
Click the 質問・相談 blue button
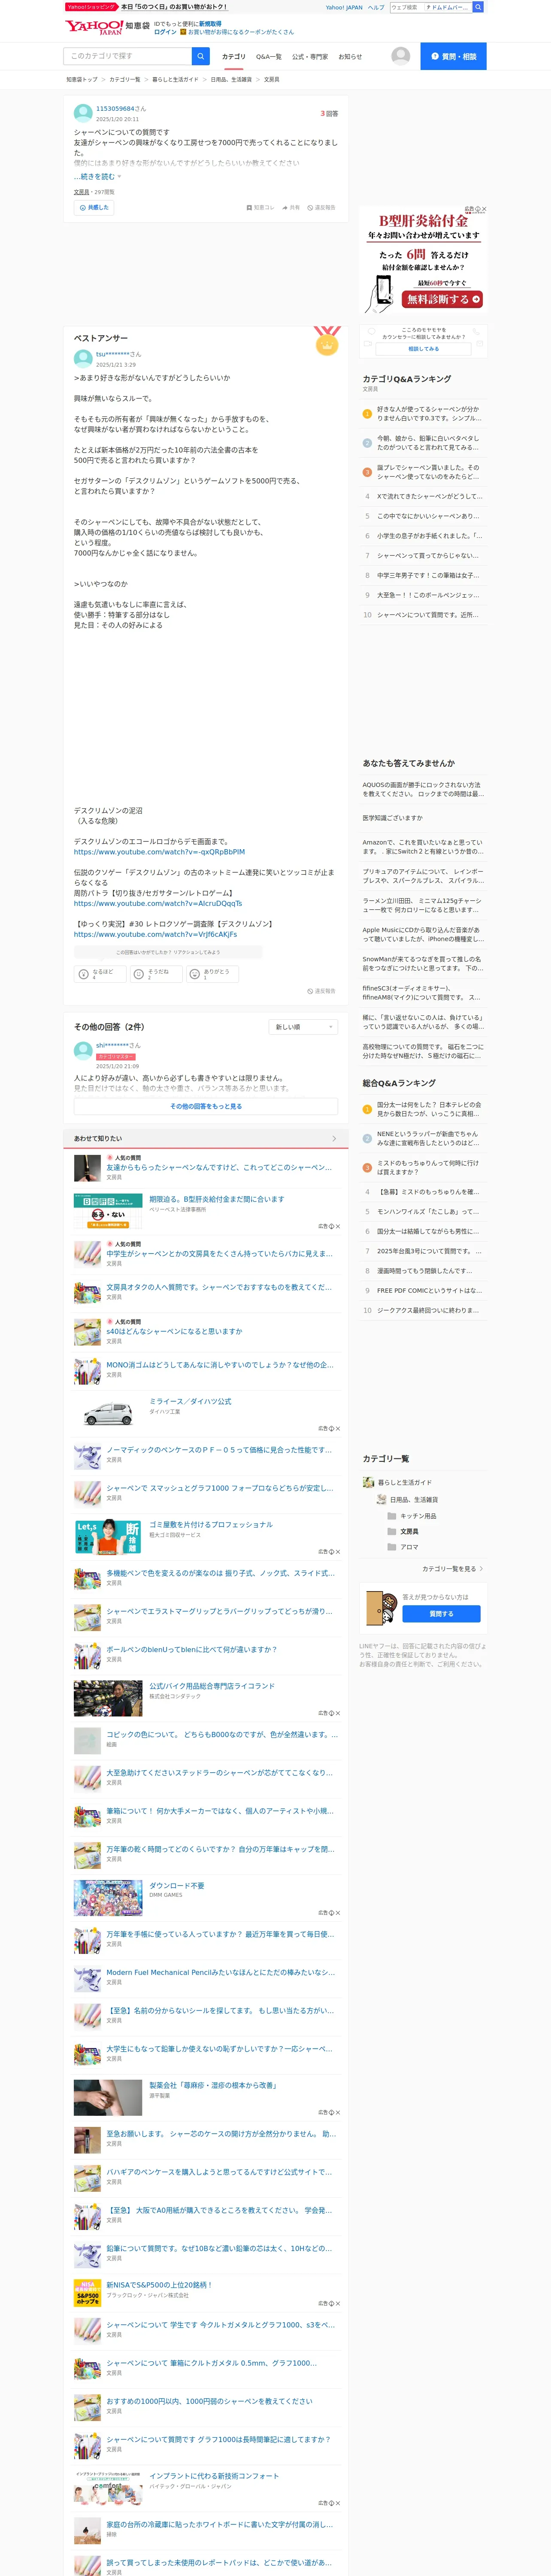(x=453, y=56)
